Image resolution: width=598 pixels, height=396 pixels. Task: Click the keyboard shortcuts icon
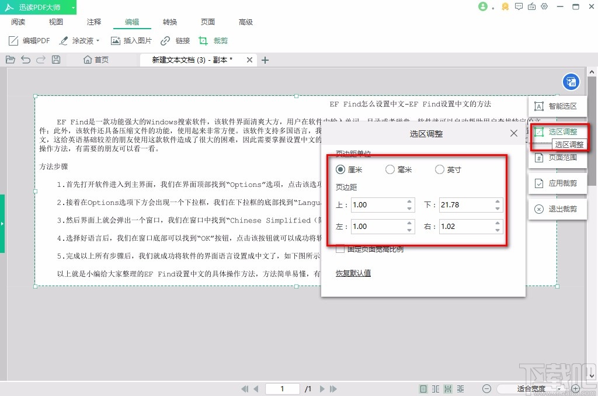pyautogui.click(x=531, y=6)
